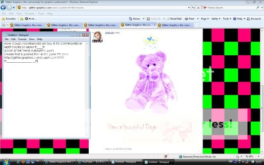
Task: Click the Print toolbar icon
Action: coord(190,19)
